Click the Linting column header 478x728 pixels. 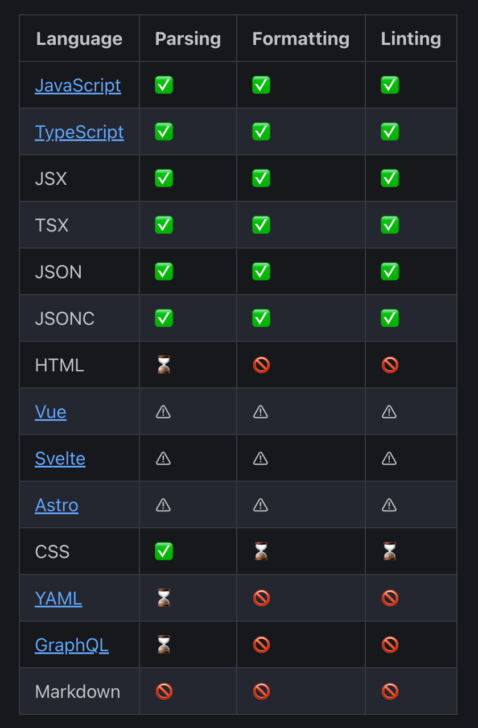click(411, 39)
